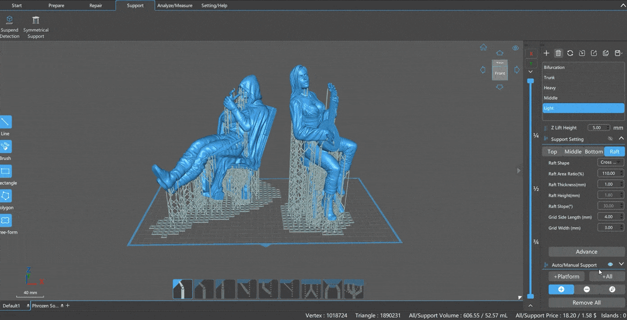The width and height of the screenshot is (627, 320).
Task: Click the Symmetrical Support icon
Action: pos(36,21)
